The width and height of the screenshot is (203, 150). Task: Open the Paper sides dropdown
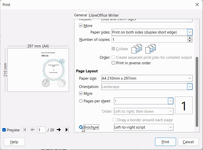pyautogui.click(x=189, y=32)
